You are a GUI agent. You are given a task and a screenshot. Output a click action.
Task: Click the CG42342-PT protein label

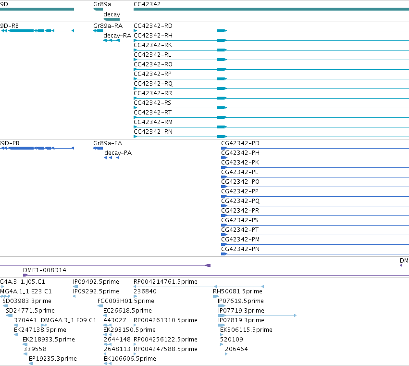point(240,230)
